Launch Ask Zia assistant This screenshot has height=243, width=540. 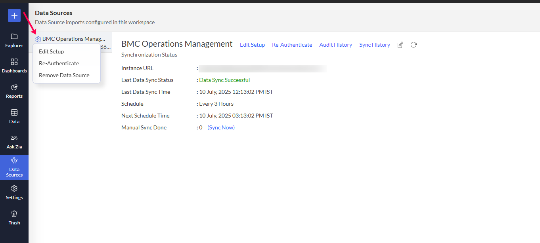tap(14, 138)
